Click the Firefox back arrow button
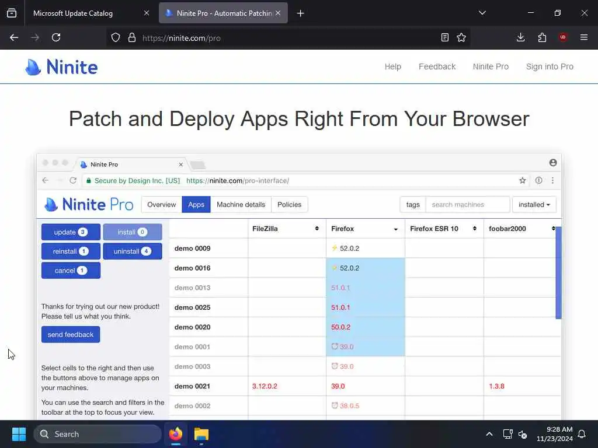This screenshot has width=598, height=448. pos(14,37)
